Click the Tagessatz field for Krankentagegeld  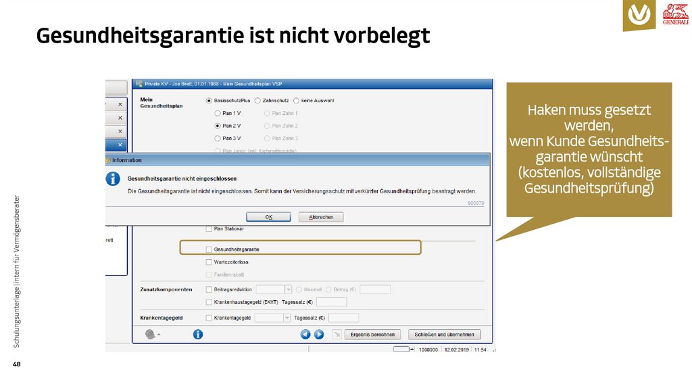pos(343,318)
